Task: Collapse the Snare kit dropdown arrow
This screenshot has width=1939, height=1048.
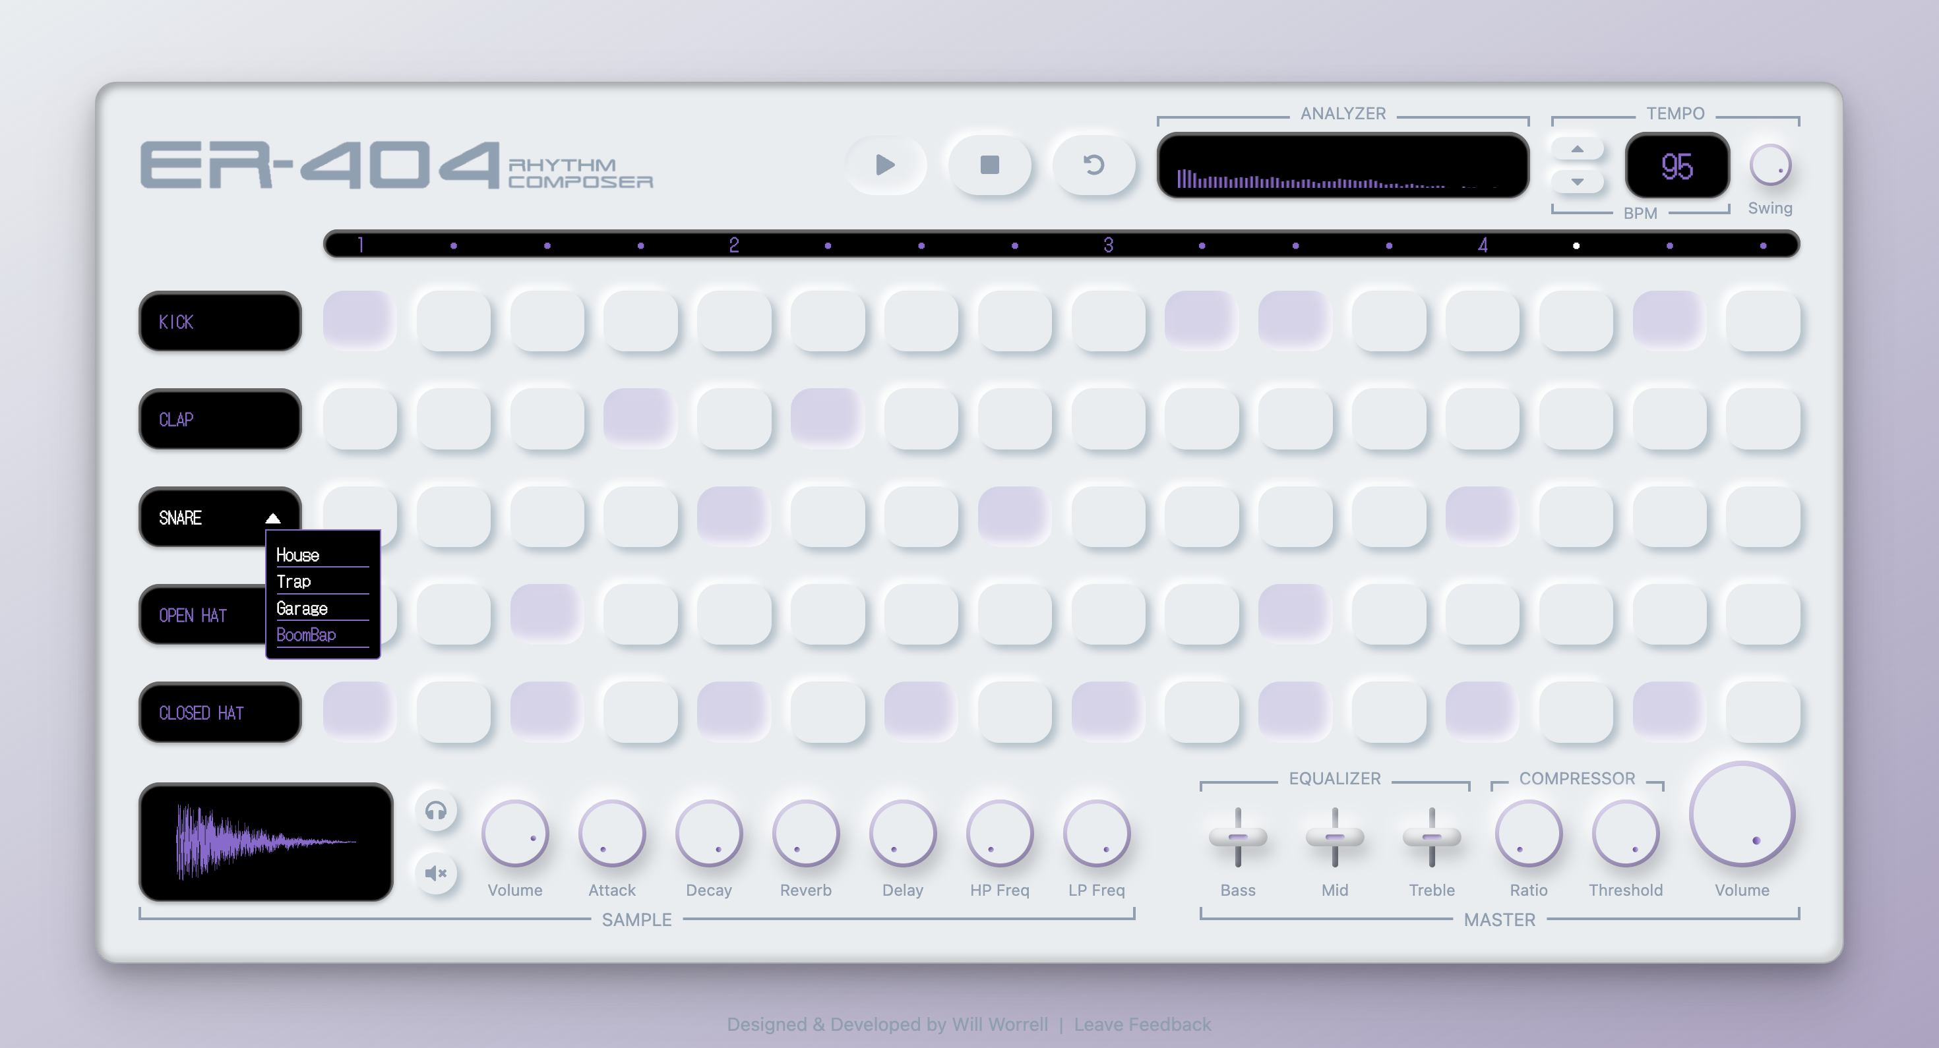Action: (272, 517)
